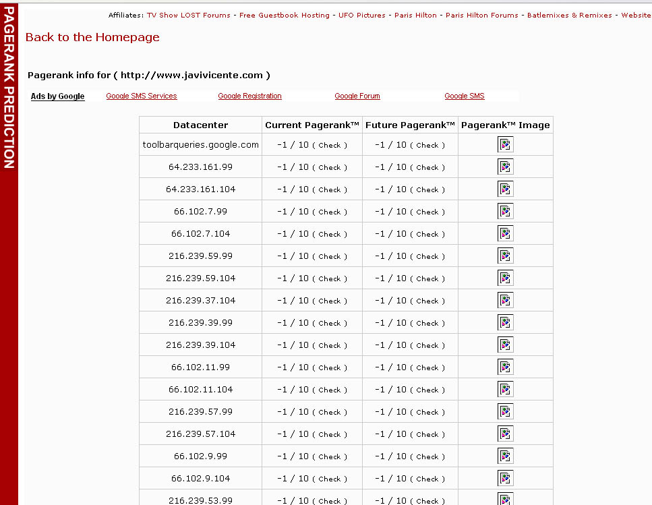Screen dimensions: 652x505
Task: Click the Datacenter column header
Action: 200,125
